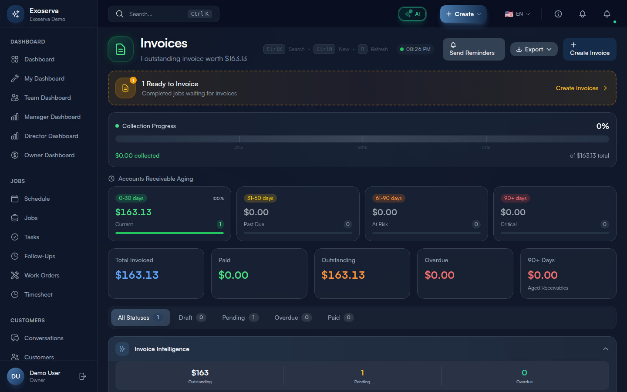Expand the Create dropdown in top bar
This screenshot has width=627, height=392.
pyautogui.click(x=463, y=14)
